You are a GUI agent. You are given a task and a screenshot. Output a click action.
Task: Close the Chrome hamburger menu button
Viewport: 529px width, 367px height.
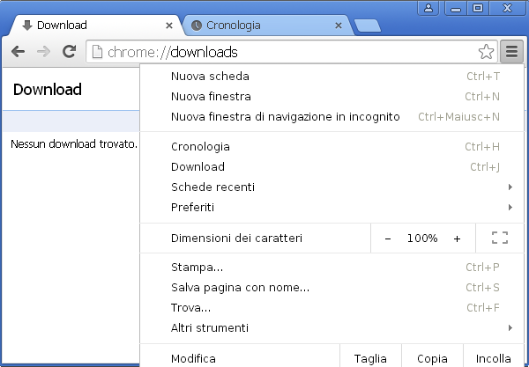click(511, 52)
